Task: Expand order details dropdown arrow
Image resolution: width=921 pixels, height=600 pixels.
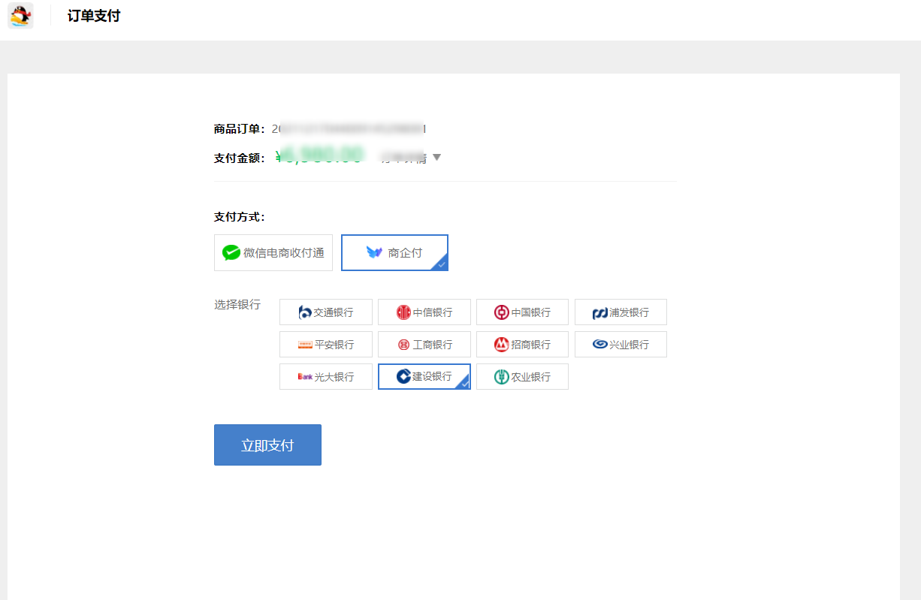Action: [437, 158]
